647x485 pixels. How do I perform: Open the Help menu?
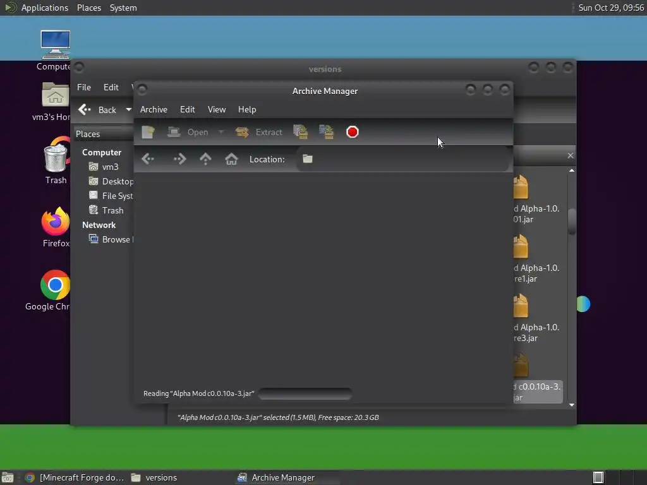247,110
